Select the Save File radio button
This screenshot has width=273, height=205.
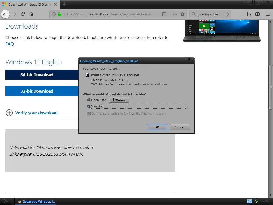pos(89,106)
